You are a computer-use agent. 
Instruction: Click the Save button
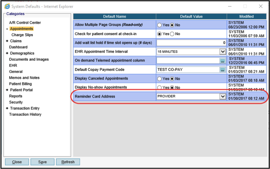click(x=42, y=162)
